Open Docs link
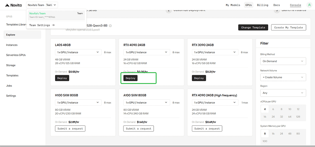 pos(276,5)
